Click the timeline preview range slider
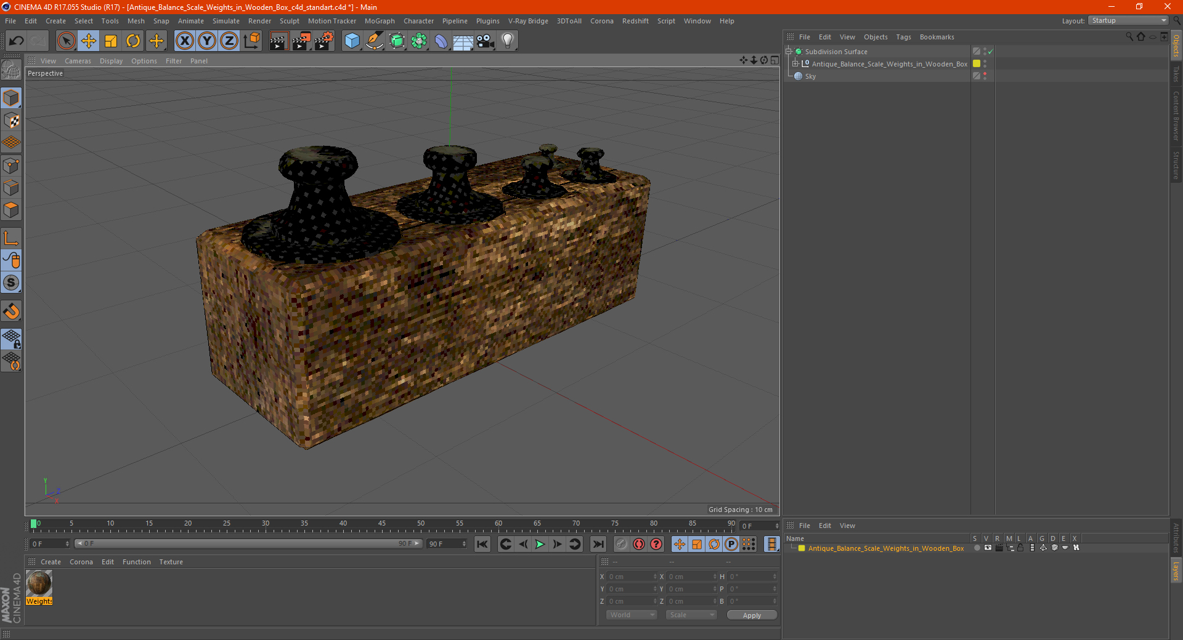This screenshot has width=1183, height=640. pos(248,543)
